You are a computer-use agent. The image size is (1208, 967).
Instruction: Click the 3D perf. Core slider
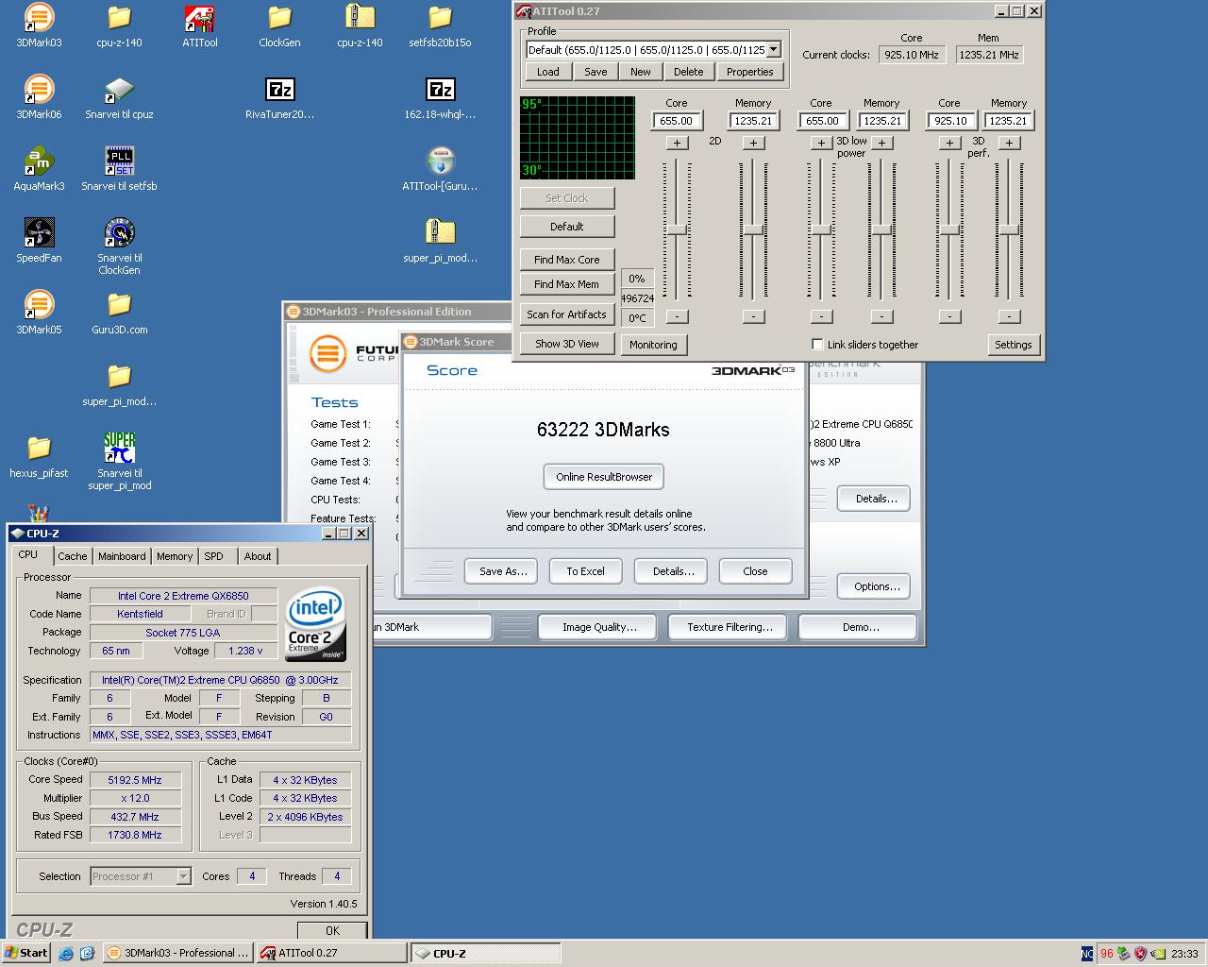coord(949,230)
